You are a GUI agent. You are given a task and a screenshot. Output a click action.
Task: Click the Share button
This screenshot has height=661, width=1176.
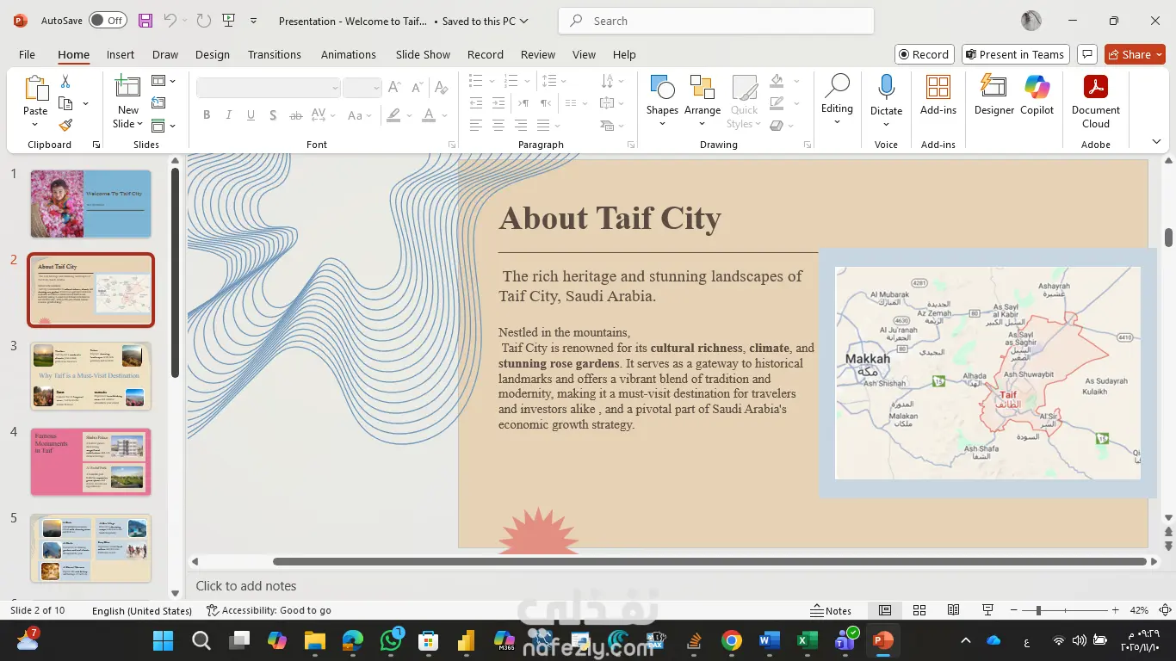(x=1130, y=54)
